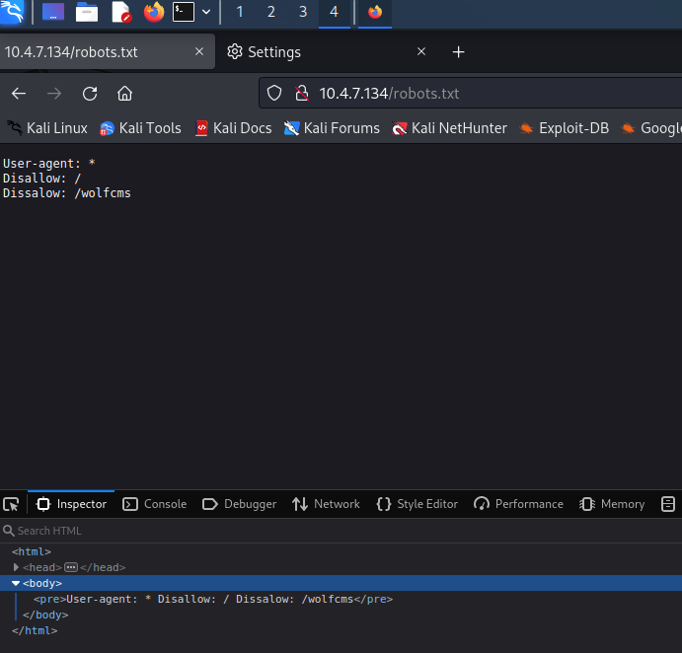This screenshot has width=682, height=653.
Task: Expand the terminal launcher dropdown arrow
Action: (206, 12)
